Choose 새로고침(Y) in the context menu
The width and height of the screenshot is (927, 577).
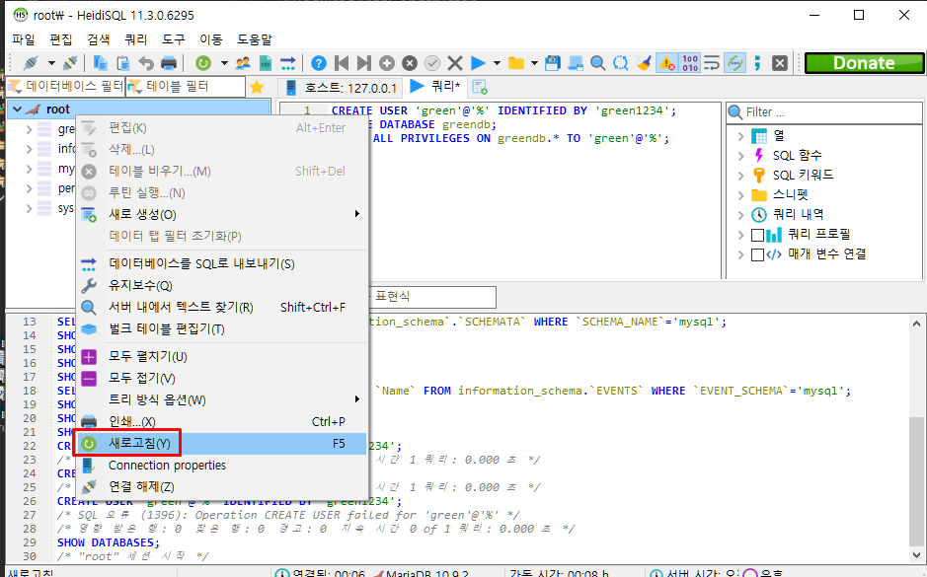coord(222,444)
